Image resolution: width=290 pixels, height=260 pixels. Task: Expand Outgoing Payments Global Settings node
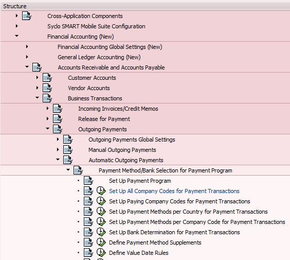pyautogui.click(x=58, y=140)
